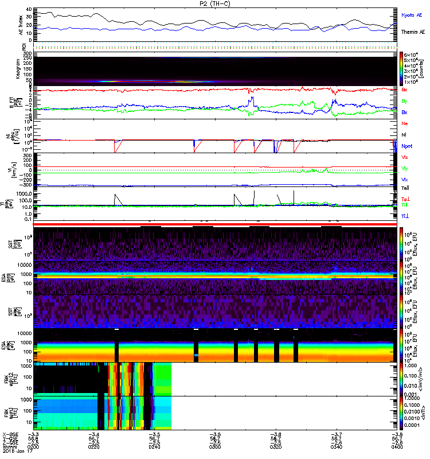Select the Kyoto AE legend label

(x=412, y=15)
